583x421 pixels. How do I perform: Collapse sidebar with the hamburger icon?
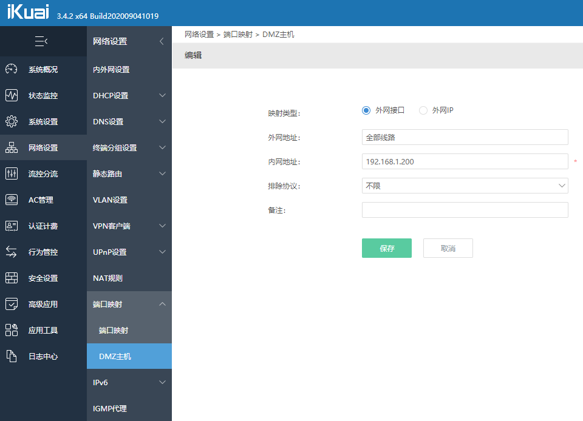tap(41, 41)
